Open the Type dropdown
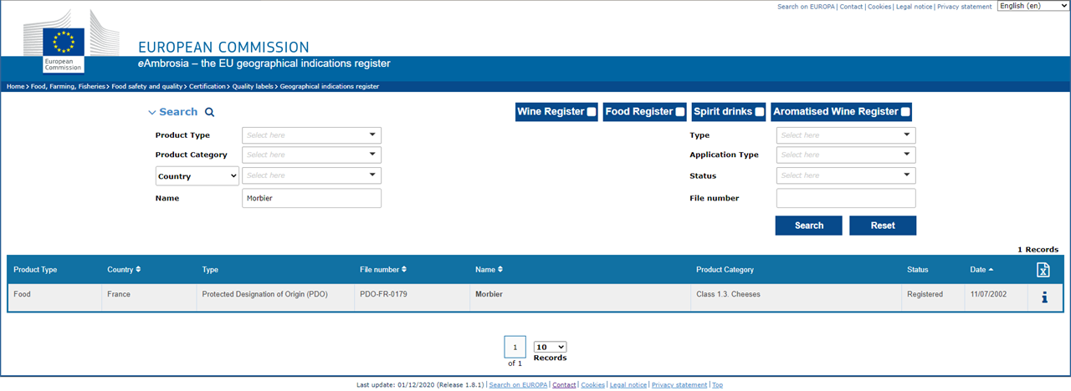 (x=846, y=135)
